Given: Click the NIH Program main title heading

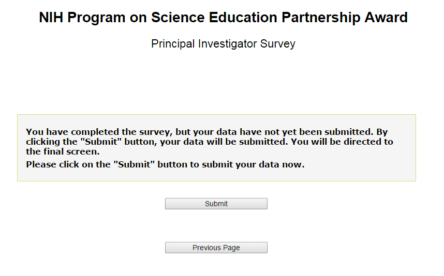Looking at the screenshot, I should click(223, 18).
